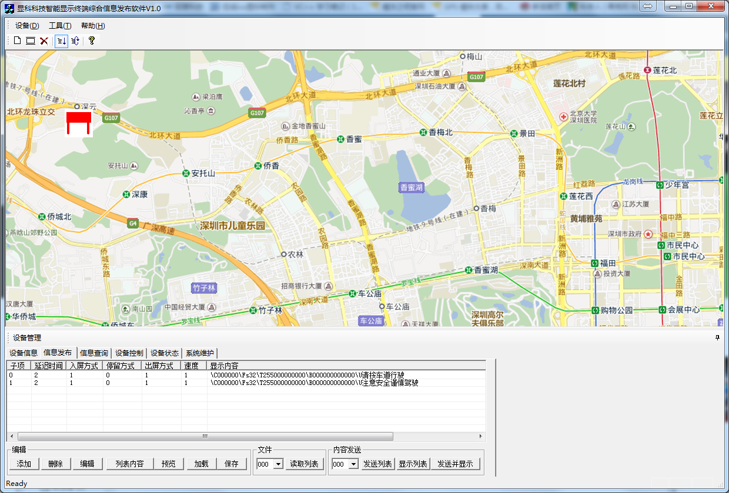Click the 黄埔雅苑 label on map
This screenshot has width=729, height=493.
586,218
